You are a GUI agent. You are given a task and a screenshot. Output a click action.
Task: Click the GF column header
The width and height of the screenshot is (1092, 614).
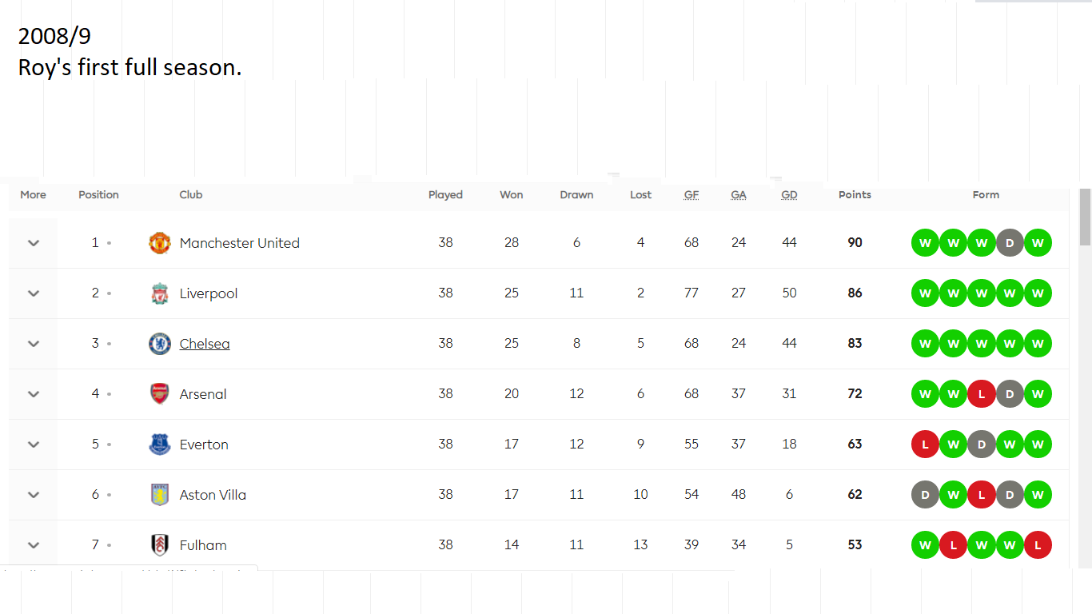(x=691, y=195)
